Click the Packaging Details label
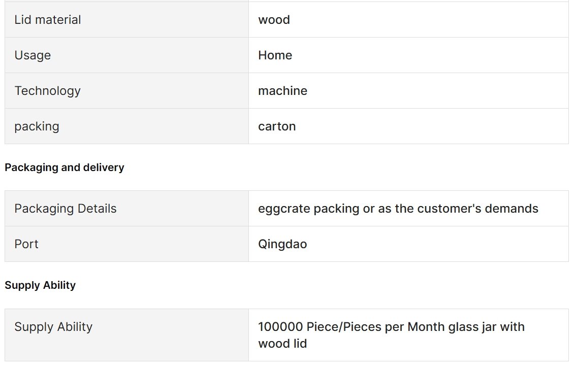Screen dimensions: 576x369 (x=66, y=209)
